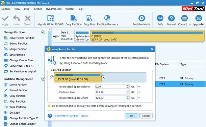This screenshot has height=127, width=206.
Task: Select System Reserved partition in disk map
Action: (x=82, y=36)
